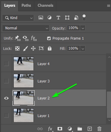This screenshot has height=132, width=111.
Task: Filter for smart objects icon
Action: click(x=76, y=18)
